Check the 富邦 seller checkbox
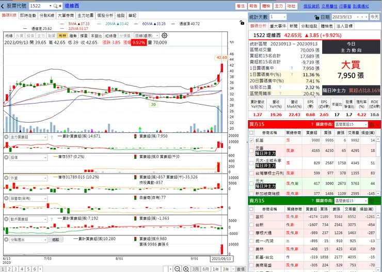The width and height of the screenshot is (382, 272). pyautogui.click(x=251, y=216)
